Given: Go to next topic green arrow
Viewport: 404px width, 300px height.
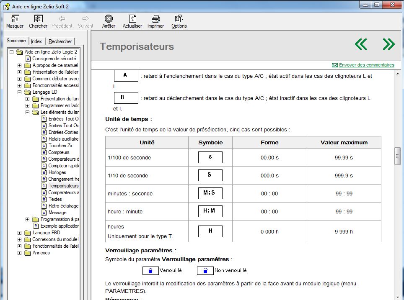Looking at the screenshot, I should (x=388, y=44).
